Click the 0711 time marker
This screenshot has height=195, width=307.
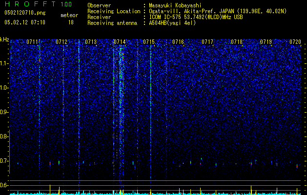point(32,42)
